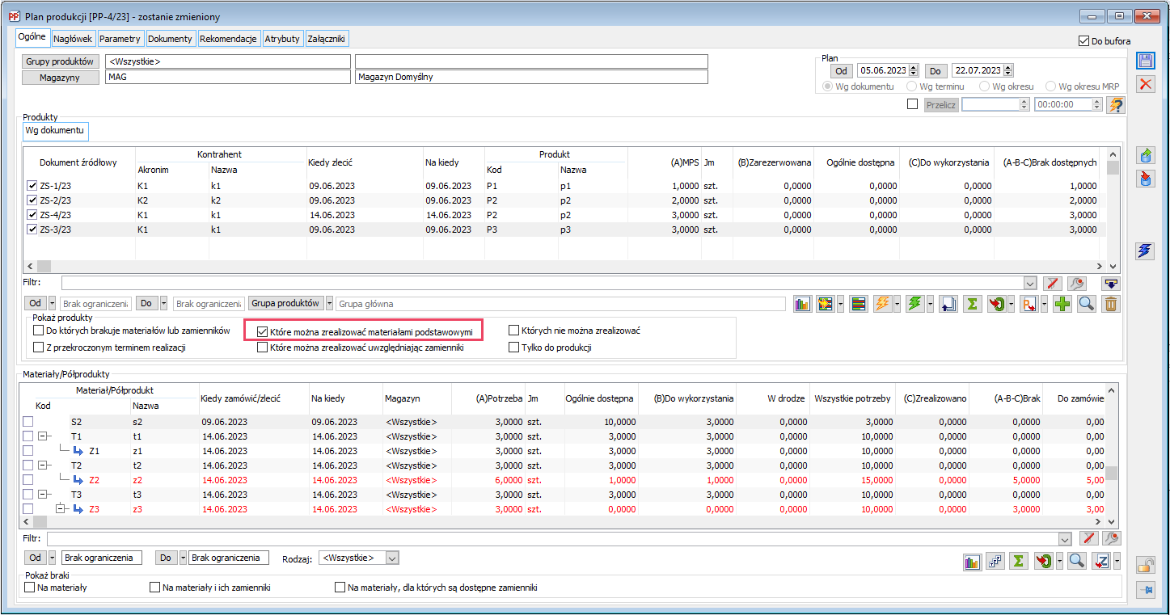Click the blue lightning icon in right sidebar

point(1145,251)
